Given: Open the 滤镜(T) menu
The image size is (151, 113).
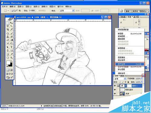Looking at the screenshot, I should [x=44, y=7].
